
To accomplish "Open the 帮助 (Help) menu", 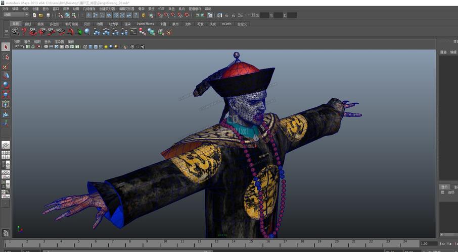I will click(208, 9).
